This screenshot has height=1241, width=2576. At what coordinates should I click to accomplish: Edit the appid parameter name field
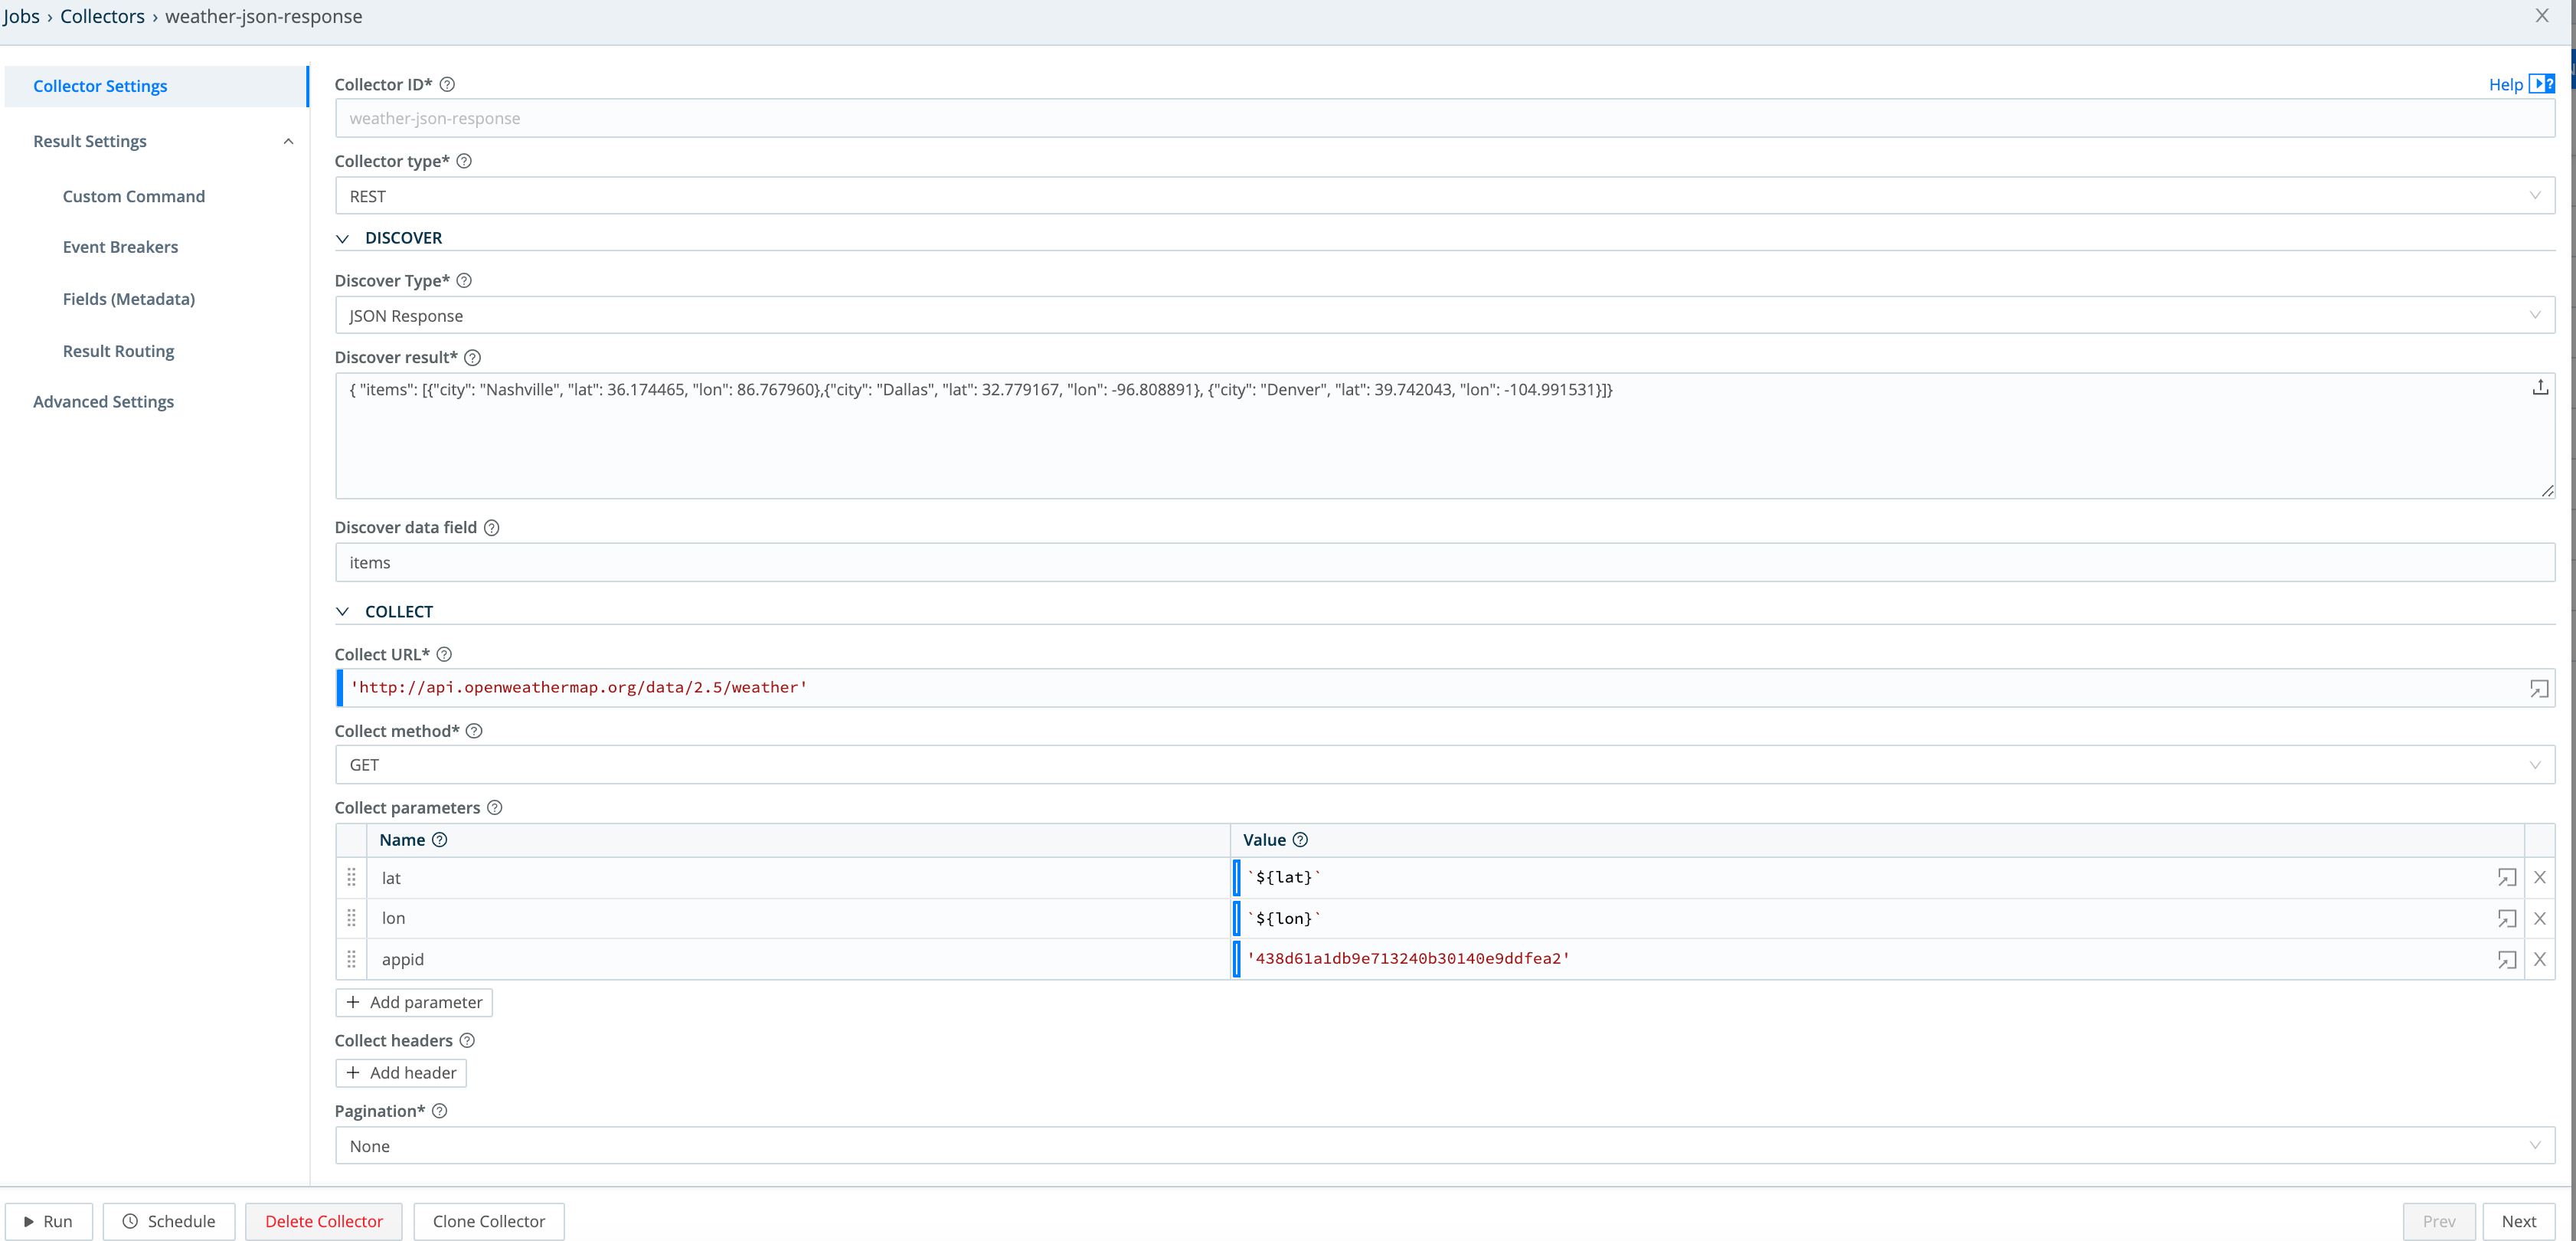tap(797, 959)
